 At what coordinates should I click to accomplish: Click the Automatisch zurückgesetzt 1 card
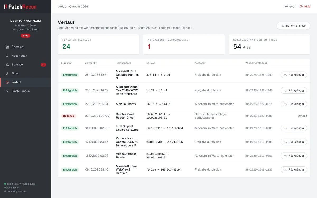coord(184,44)
